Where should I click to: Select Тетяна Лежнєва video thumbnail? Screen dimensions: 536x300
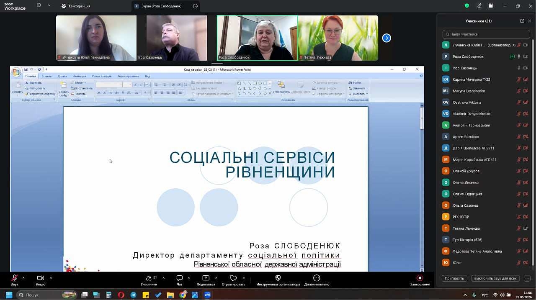(x=338, y=38)
